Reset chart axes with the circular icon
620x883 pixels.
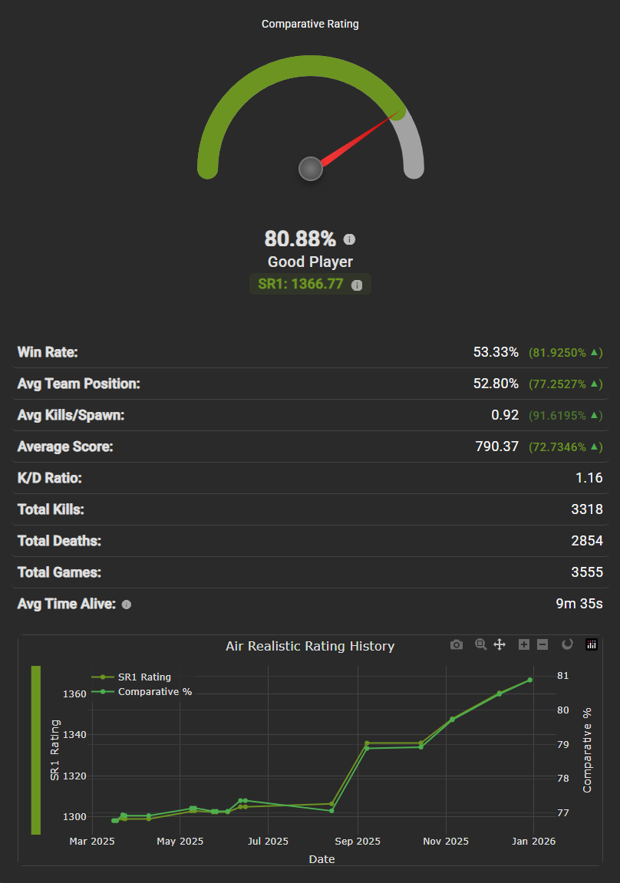[x=567, y=644]
